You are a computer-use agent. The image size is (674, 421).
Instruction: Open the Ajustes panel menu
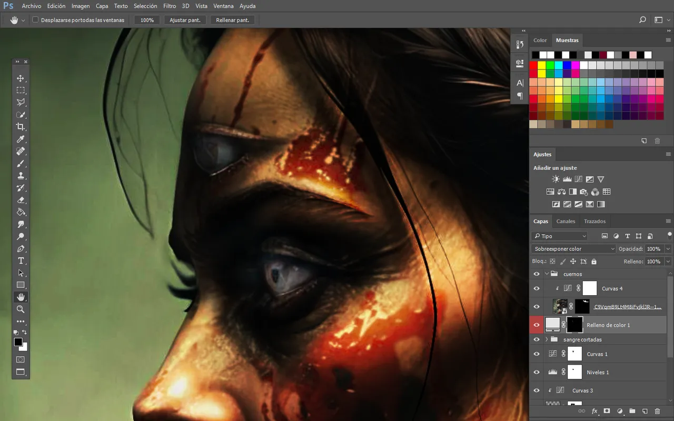(x=668, y=155)
